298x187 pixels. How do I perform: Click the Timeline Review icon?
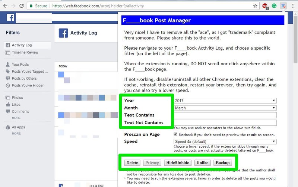pos(8,52)
